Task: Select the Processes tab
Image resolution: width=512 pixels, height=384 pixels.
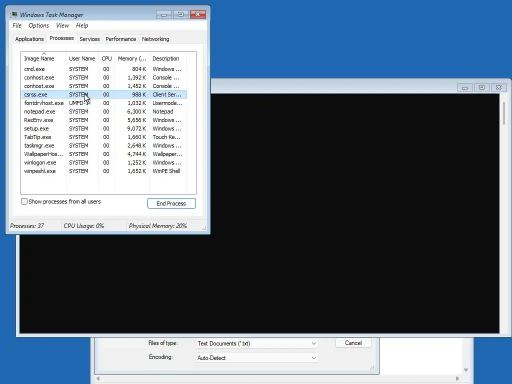Action: [x=61, y=38]
